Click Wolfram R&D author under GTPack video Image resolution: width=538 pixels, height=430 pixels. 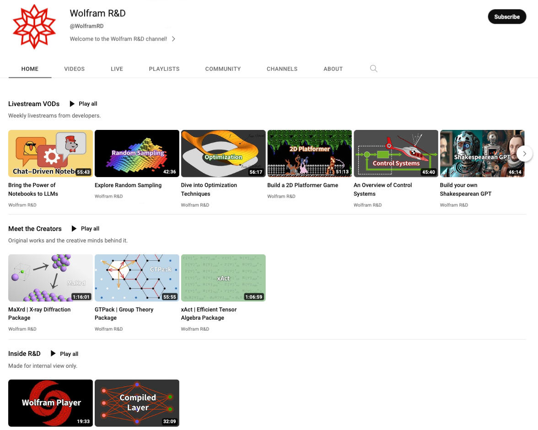[109, 329]
